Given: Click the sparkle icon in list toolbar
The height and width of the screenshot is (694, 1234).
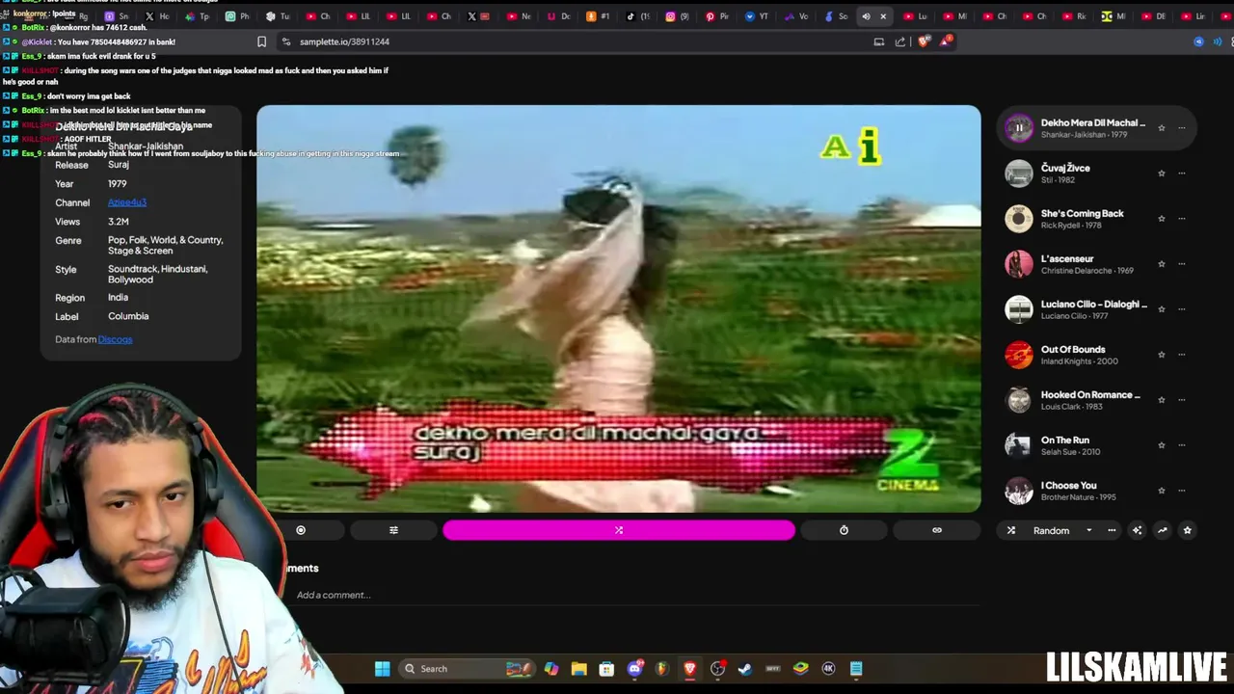Looking at the screenshot, I should (1137, 530).
